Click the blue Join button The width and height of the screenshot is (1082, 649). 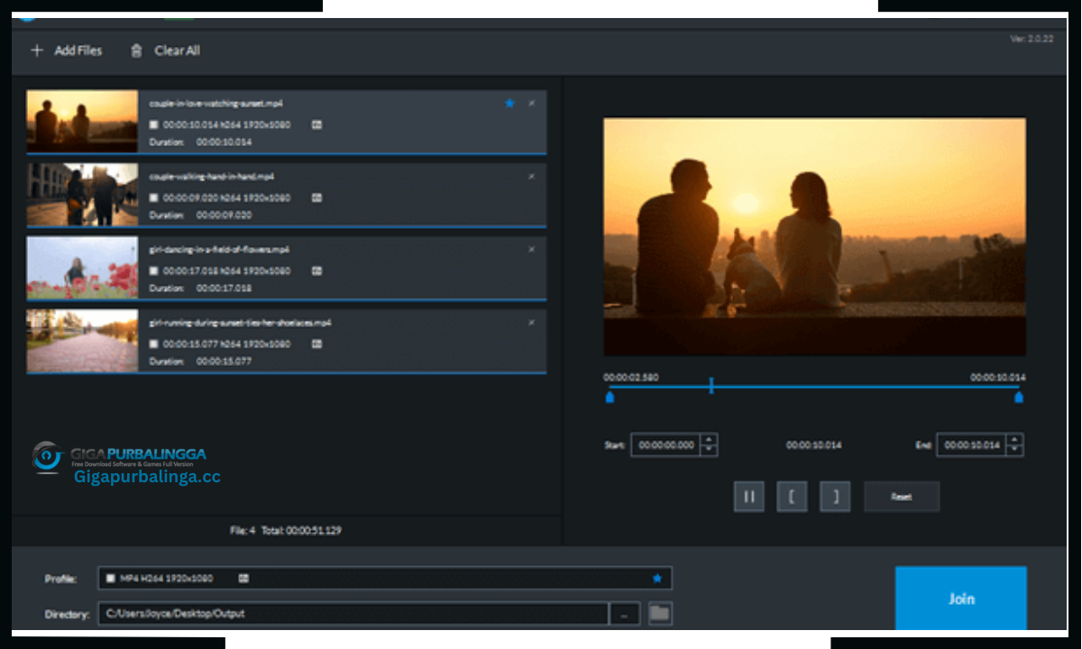[961, 599]
